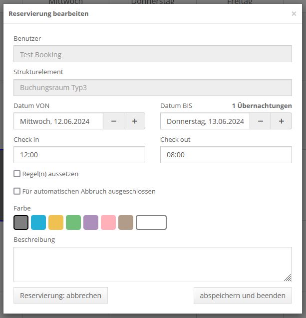Viewport: 306px width, 318px height.
Task: Click the Check in time field
Action: click(x=79, y=155)
